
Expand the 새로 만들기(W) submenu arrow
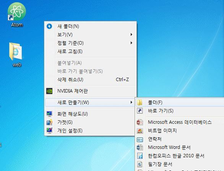coord(131,102)
